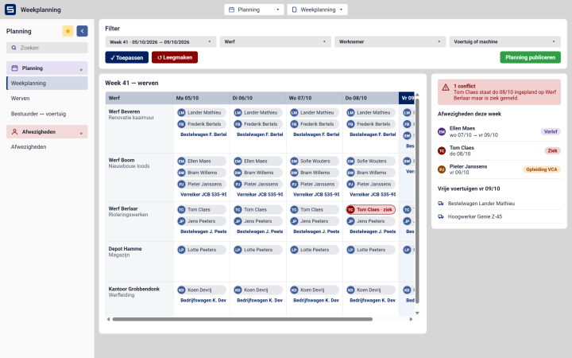This screenshot has width=572, height=358.
Task: Click the Opleiding VCA badge
Action: 541,169
